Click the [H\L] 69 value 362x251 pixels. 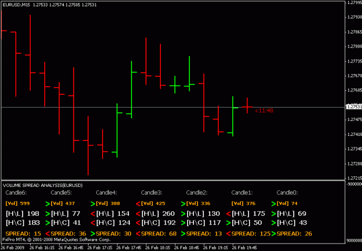(291, 213)
